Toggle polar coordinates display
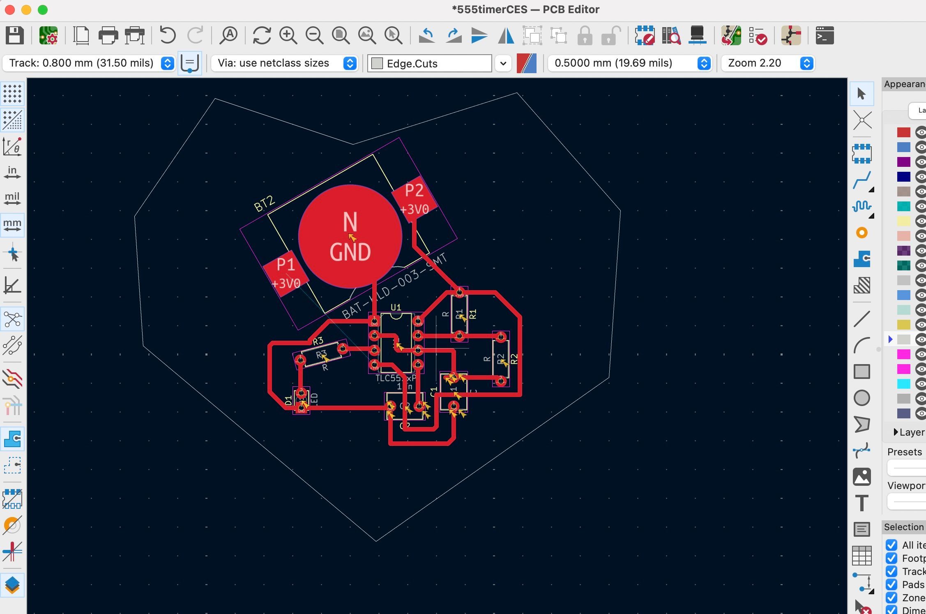The image size is (926, 614). [12, 146]
